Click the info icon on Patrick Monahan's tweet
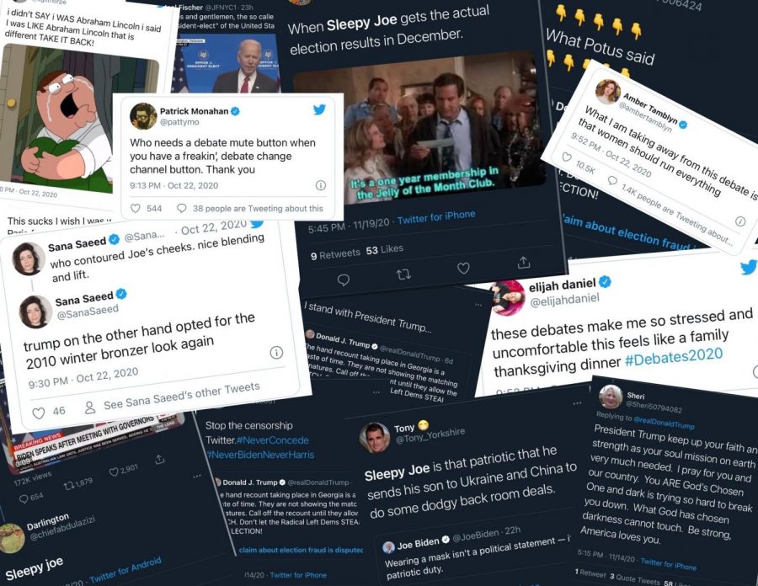The width and height of the screenshot is (758, 586). tap(321, 185)
